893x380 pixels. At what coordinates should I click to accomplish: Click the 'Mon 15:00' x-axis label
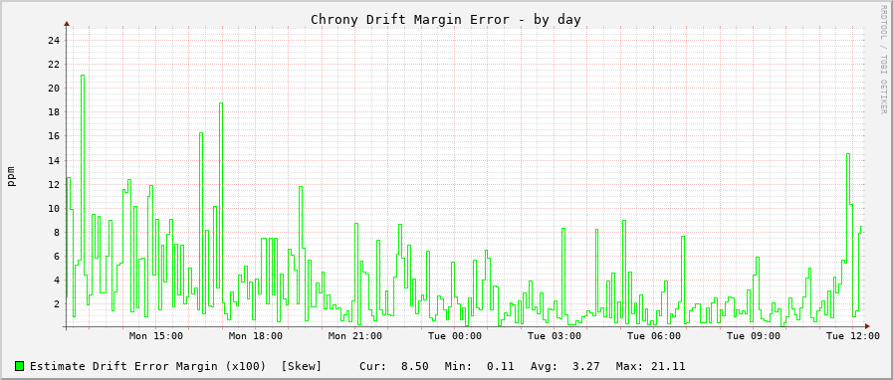click(156, 336)
